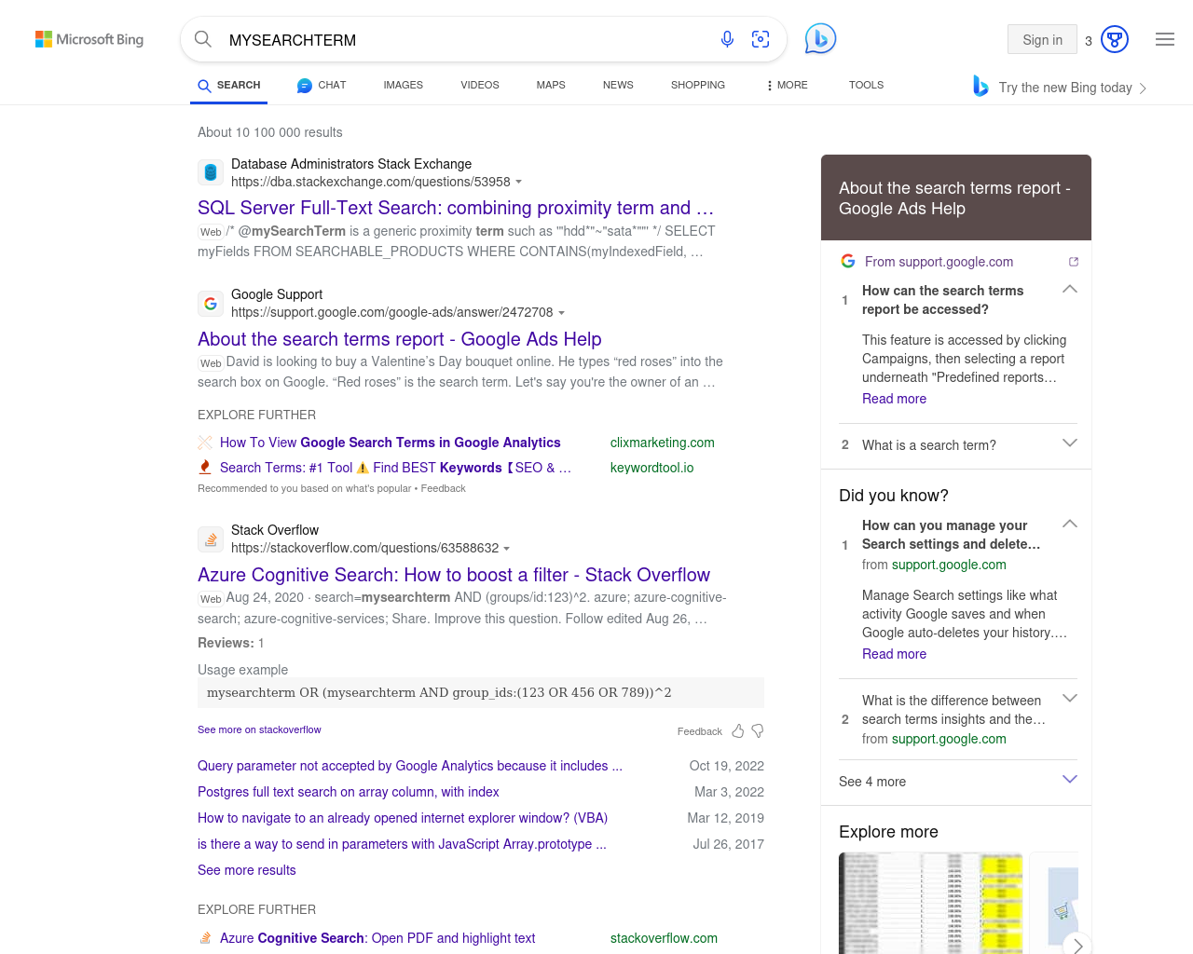Open visual search camera icon
This screenshot has height=954, width=1193.
761,39
